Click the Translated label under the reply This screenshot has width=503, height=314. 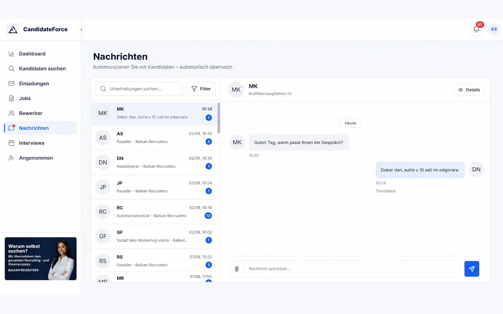pyautogui.click(x=385, y=191)
